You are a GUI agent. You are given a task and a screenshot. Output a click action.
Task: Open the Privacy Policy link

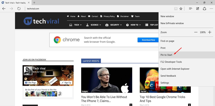[x=109, y=16]
